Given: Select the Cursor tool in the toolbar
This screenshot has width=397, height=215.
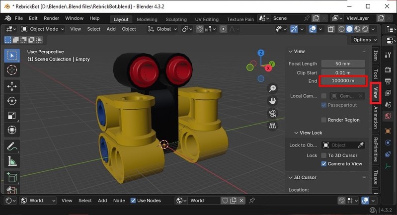Looking at the screenshot, I should [x=12, y=71].
